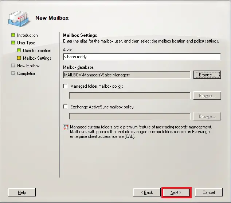Go Back to the previous wizard page
Screen dimensions: 231x203
pos(147,192)
